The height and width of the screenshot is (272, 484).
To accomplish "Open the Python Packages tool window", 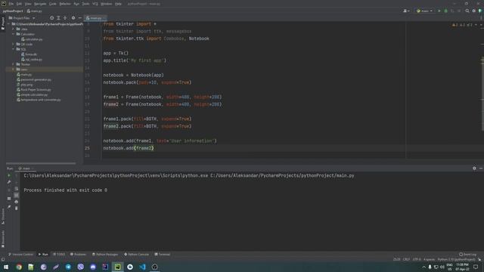I will (x=105, y=254).
